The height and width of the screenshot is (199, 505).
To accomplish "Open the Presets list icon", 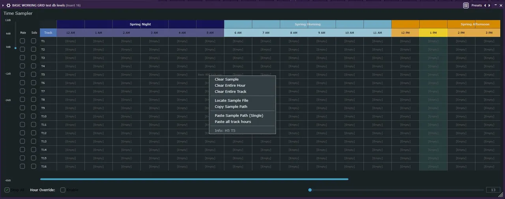I will (466, 6).
